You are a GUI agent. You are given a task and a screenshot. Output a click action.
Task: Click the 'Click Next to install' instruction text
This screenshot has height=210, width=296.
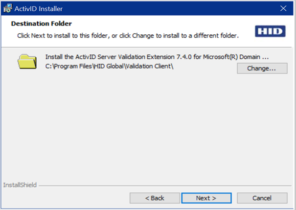tap(128, 36)
